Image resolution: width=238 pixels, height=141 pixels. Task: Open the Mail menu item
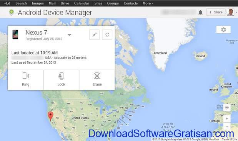click(x=52, y=3)
